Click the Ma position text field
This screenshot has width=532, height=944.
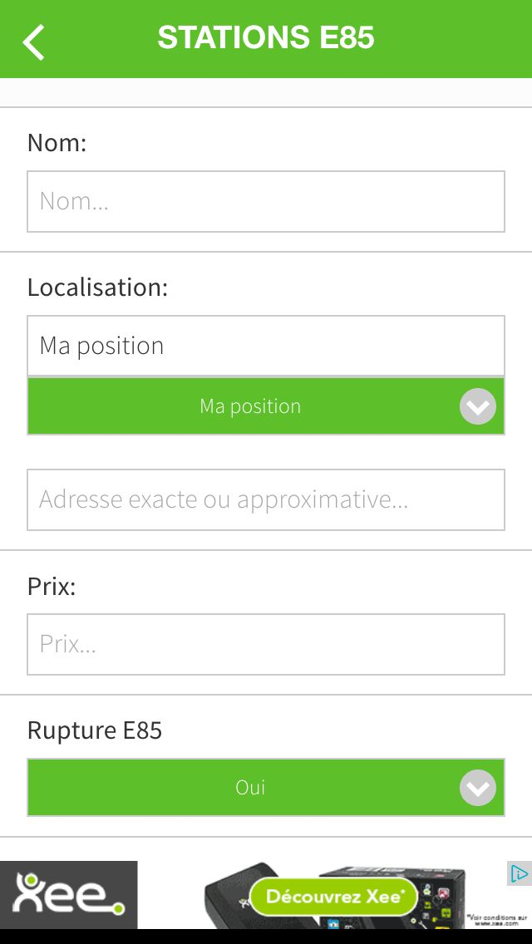tap(266, 346)
